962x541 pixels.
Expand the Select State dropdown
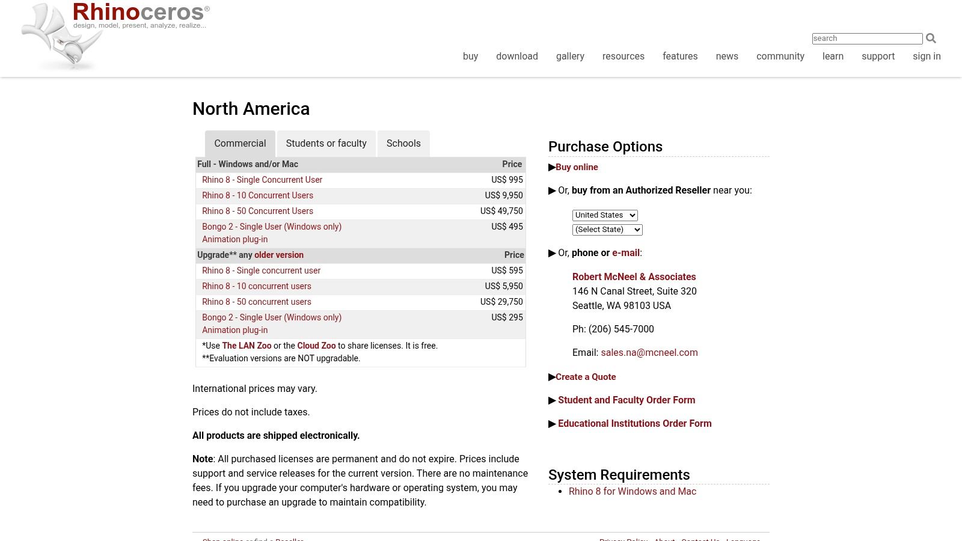point(607,230)
